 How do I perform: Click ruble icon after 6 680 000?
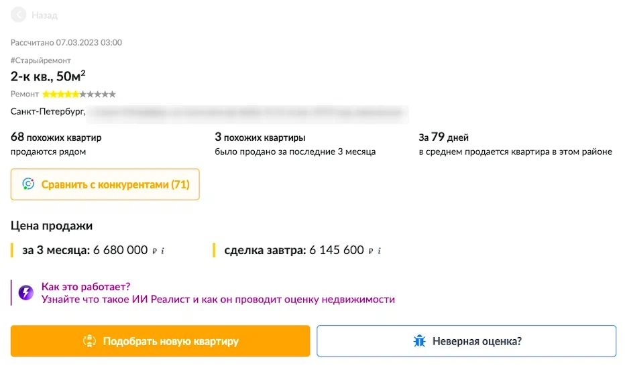click(x=155, y=251)
